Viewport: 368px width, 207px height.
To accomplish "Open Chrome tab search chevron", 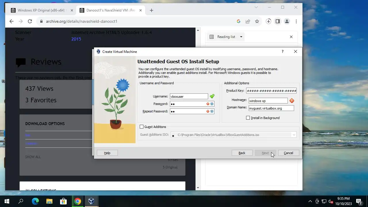I will pos(256,7).
